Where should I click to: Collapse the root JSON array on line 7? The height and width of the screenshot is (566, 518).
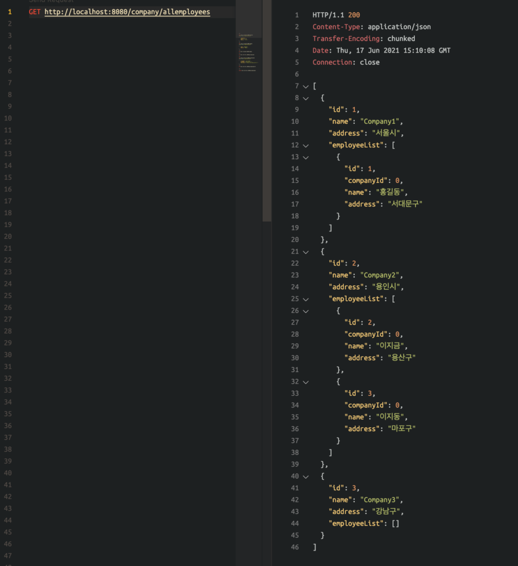(x=305, y=86)
